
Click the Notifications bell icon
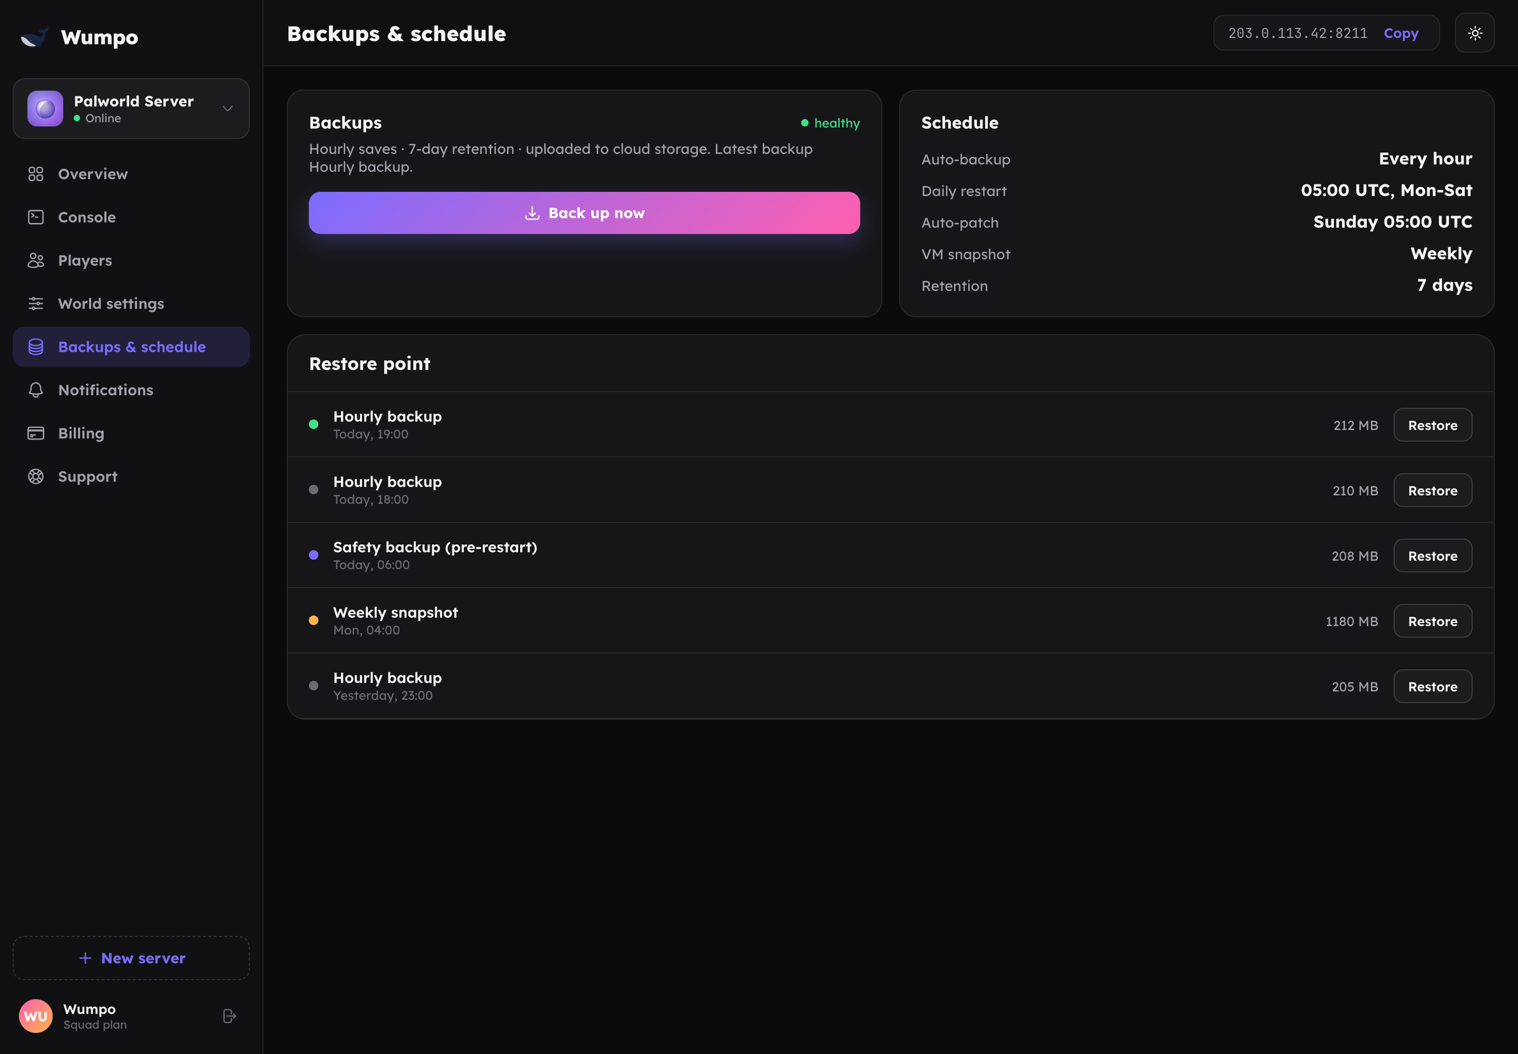[36, 391]
